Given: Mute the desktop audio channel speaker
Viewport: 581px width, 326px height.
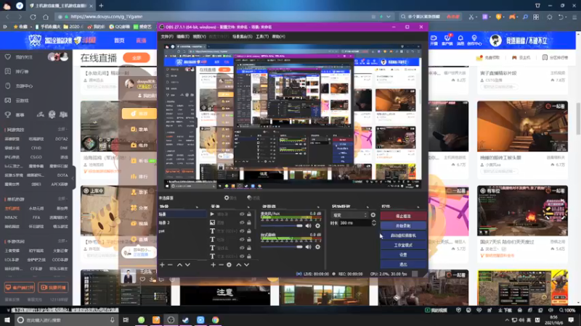Looking at the screenshot, I should tap(308, 247).
